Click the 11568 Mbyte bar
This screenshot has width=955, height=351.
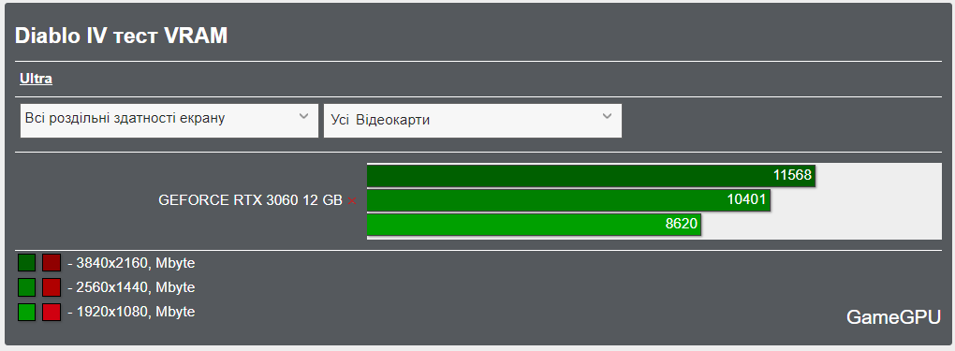click(x=591, y=176)
